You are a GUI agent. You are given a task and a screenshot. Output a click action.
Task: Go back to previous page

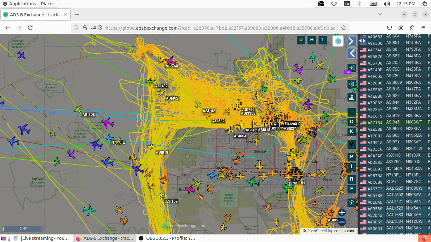point(8,28)
